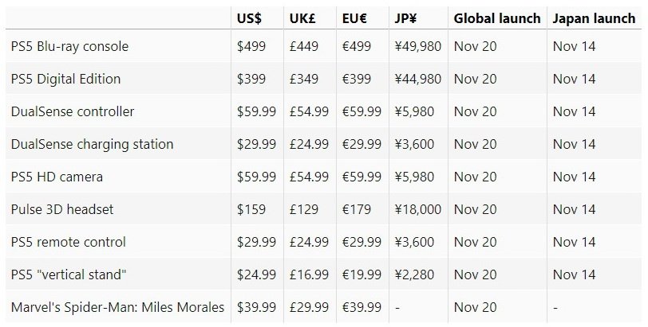
Task: Select the PS5 remote control row label
Action: [68, 242]
